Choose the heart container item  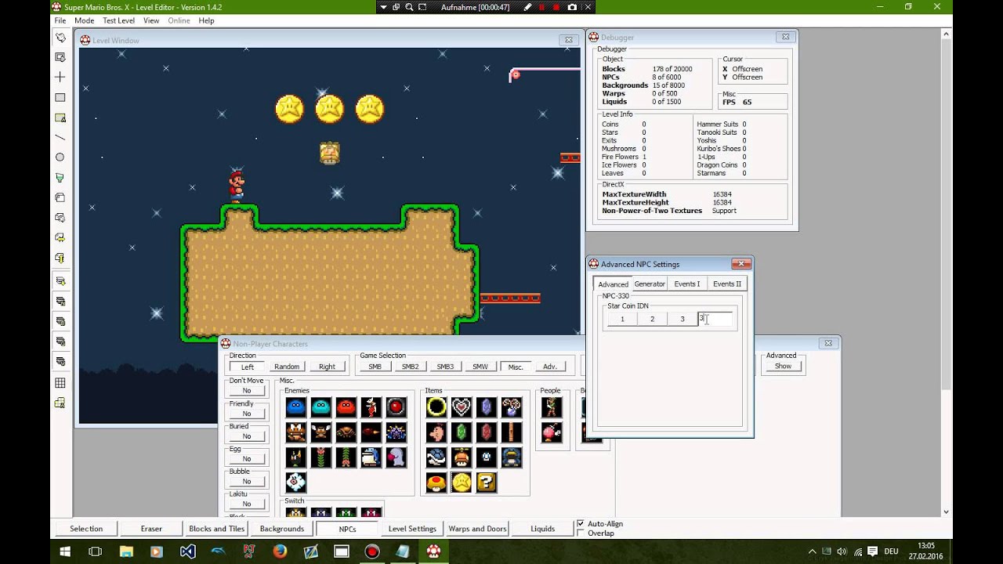[x=462, y=407]
